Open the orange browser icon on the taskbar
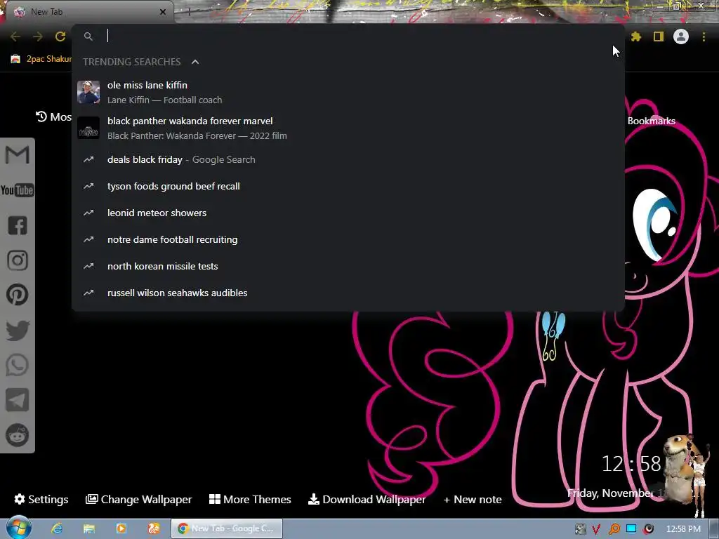Viewport: 719px width, 539px height. 154,528
